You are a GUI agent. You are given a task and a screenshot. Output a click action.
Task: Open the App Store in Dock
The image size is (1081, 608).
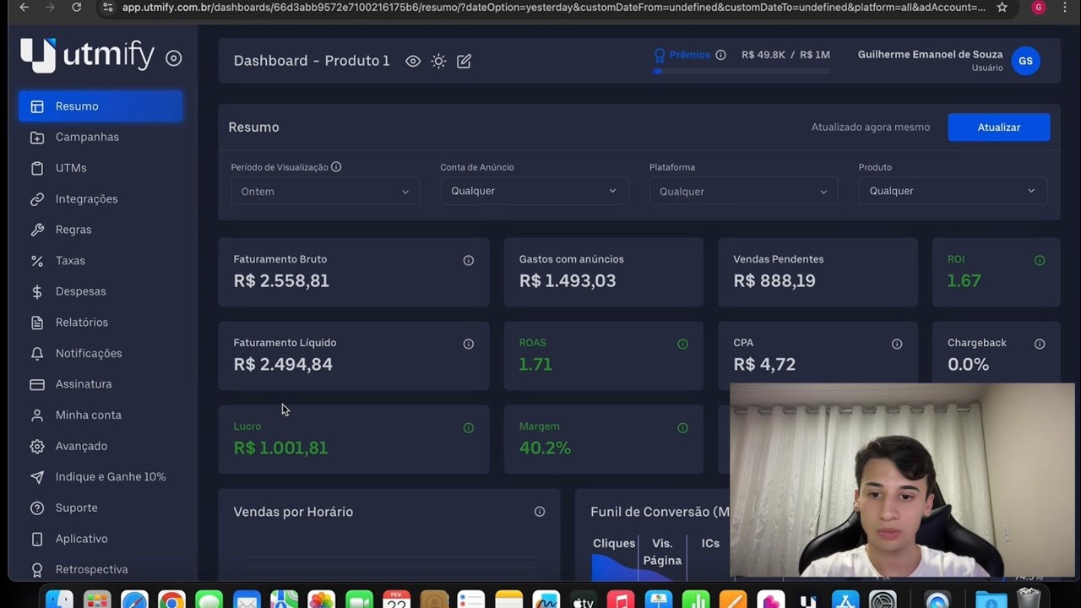[845, 600]
